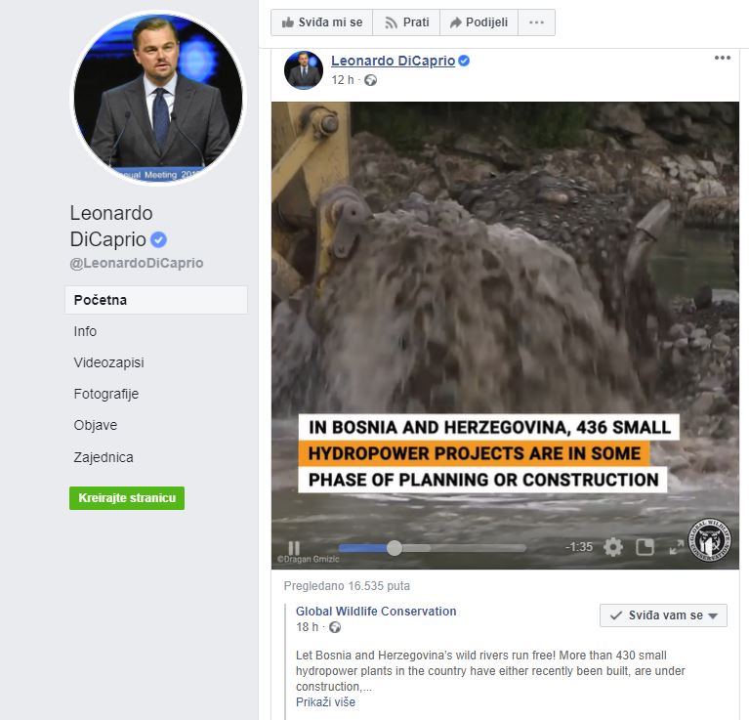
Task: Click the thumbs-up icon in Sviđa mi se
Action: click(287, 22)
